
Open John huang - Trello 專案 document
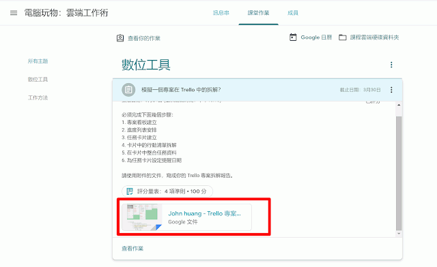[204, 213]
